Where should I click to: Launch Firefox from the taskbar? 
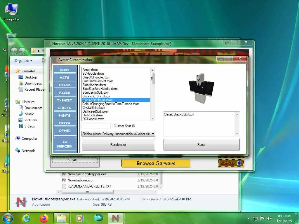[x=44, y=218]
